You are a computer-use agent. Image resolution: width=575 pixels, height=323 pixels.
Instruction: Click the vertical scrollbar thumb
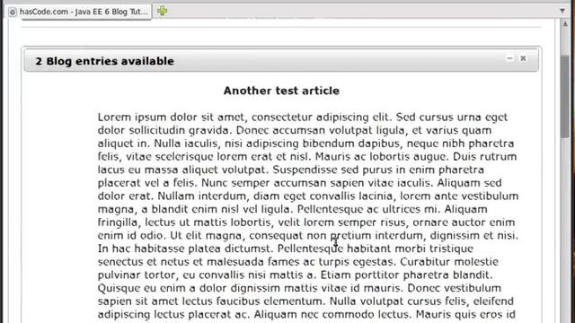(x=565, y=97)
